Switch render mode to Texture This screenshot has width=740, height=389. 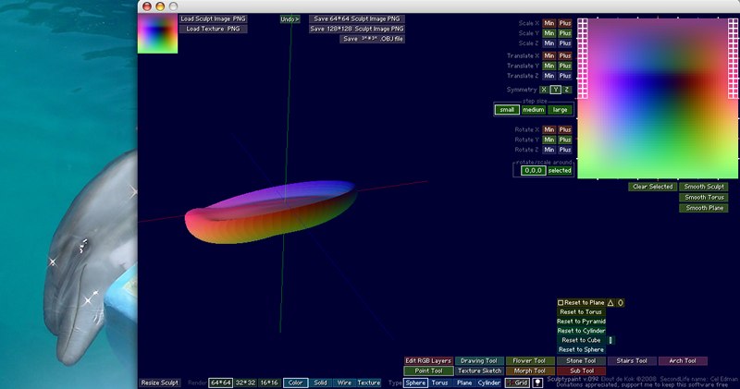368,383
